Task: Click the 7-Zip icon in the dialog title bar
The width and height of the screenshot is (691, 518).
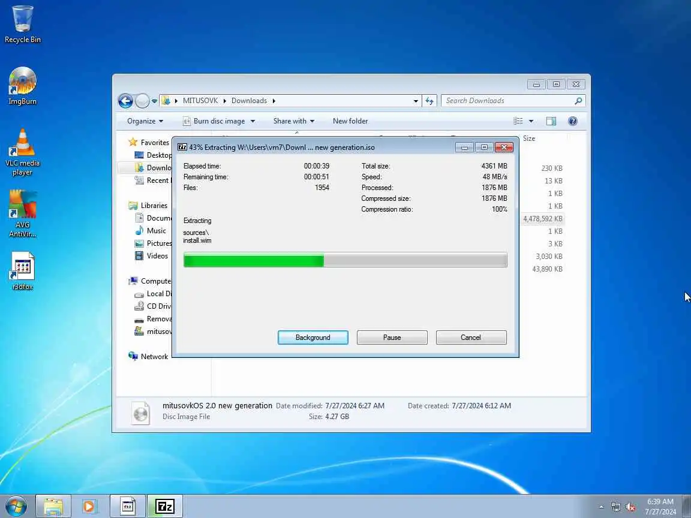Action: pyautogui.click(x=182, y=147)
